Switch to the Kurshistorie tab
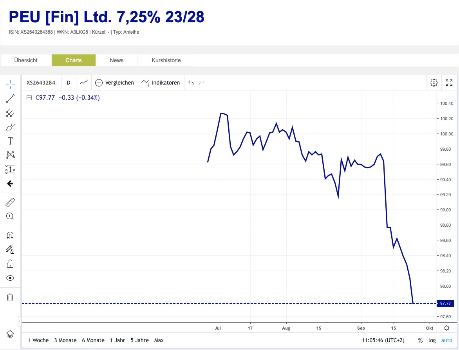Viewport: 459px width, 350px height. pyautogui.click(x=166, y=60)
